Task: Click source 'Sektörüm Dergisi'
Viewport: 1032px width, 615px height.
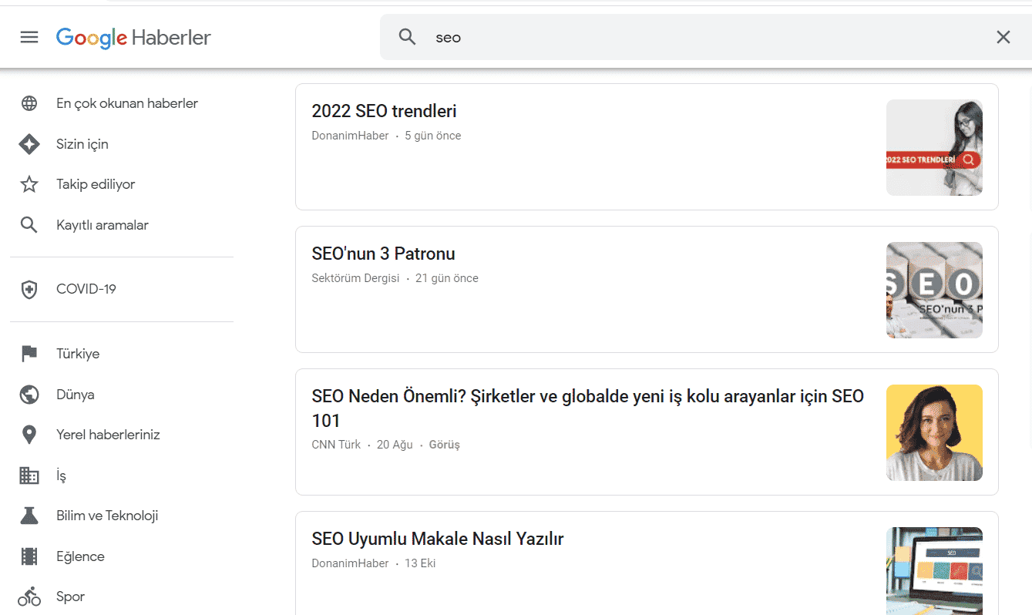Action: click(x=355, y=278)
